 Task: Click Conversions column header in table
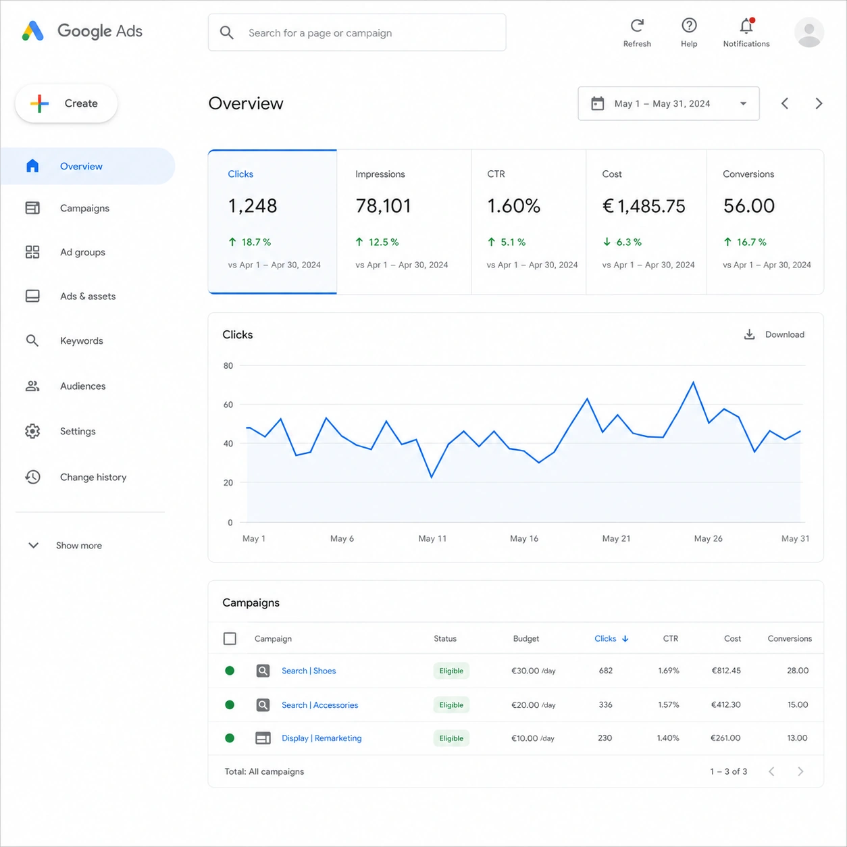[790, 638]
